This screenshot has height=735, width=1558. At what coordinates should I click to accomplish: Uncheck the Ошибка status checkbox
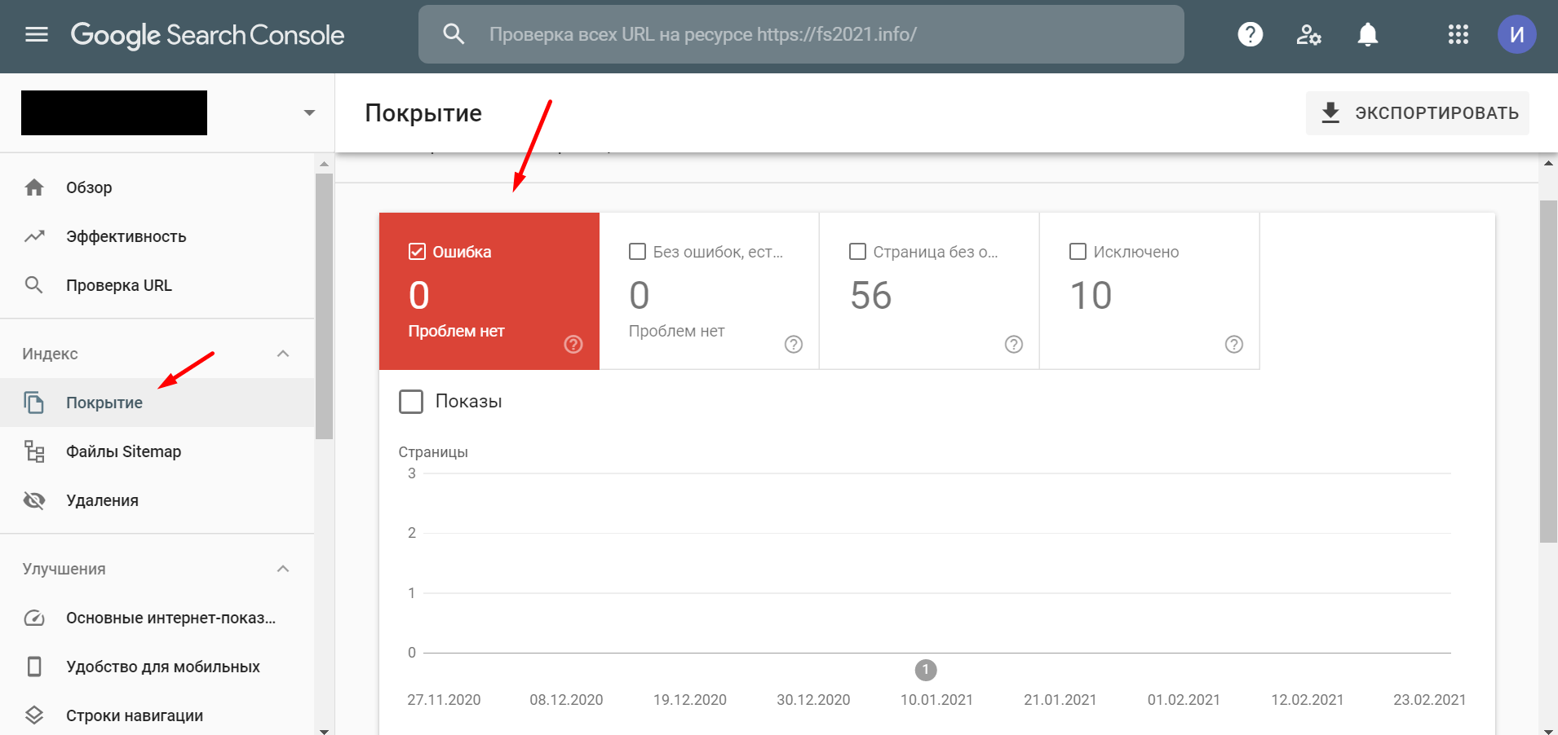pos(418,251)
